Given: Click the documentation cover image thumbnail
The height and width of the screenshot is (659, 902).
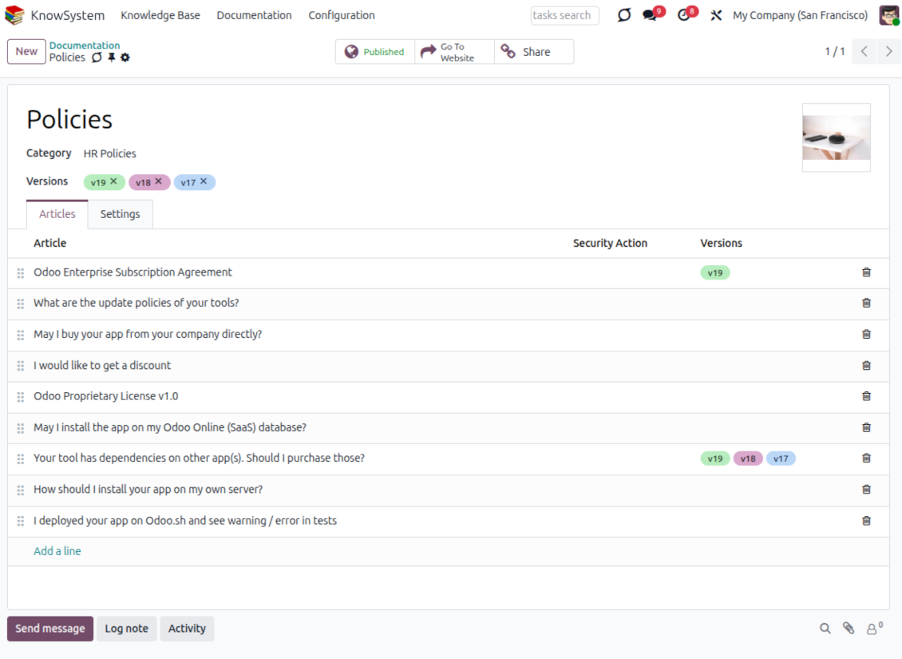Looking at the screenshot, I should pyautogui.click(x=836, y=137).
